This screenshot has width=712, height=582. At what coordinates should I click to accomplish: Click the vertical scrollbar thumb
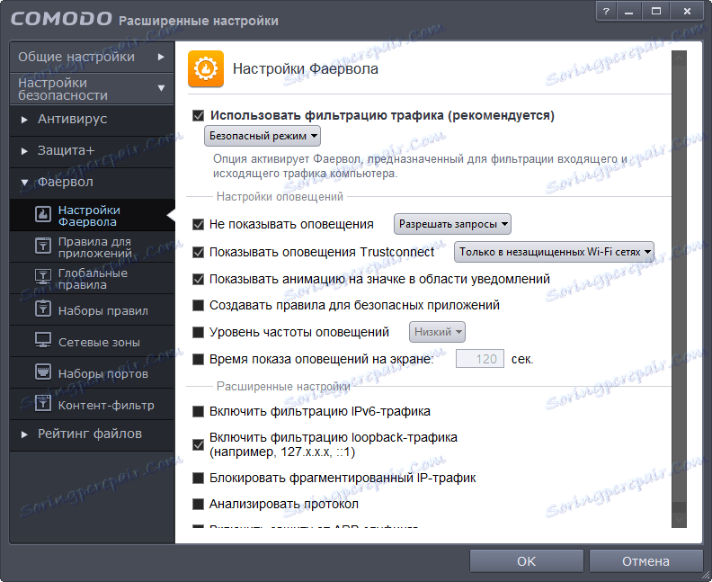[680, 284]
